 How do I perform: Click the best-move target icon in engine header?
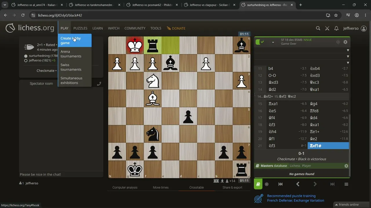pyautogui.click(x=338, y=42)
